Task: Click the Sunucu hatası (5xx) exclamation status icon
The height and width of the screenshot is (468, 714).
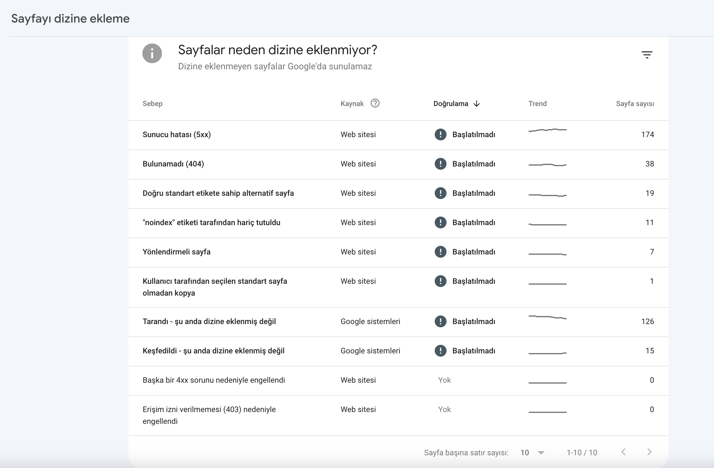Action: tap(440, 134)
